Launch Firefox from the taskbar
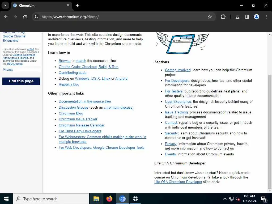Viewport: 272px width, 204px height. coord(109,199)
